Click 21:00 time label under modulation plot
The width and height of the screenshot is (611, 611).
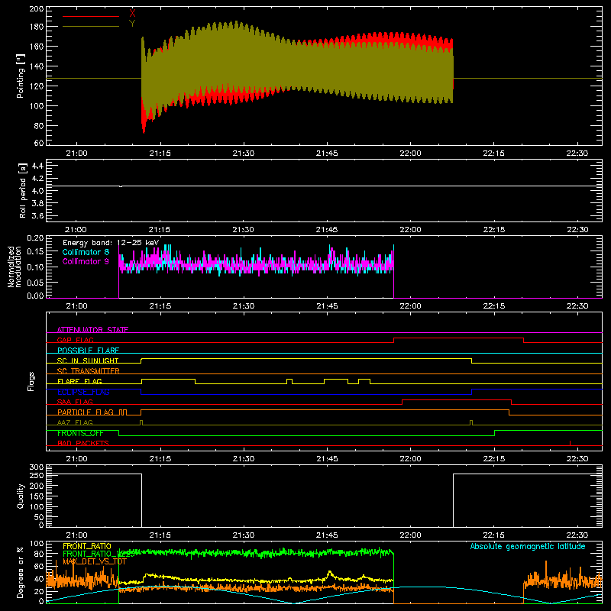[x=77, y=306]
